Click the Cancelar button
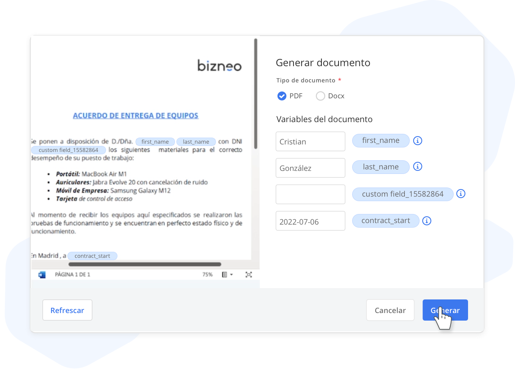The width and height of the screenshot is (515, 369). [390, 310]
